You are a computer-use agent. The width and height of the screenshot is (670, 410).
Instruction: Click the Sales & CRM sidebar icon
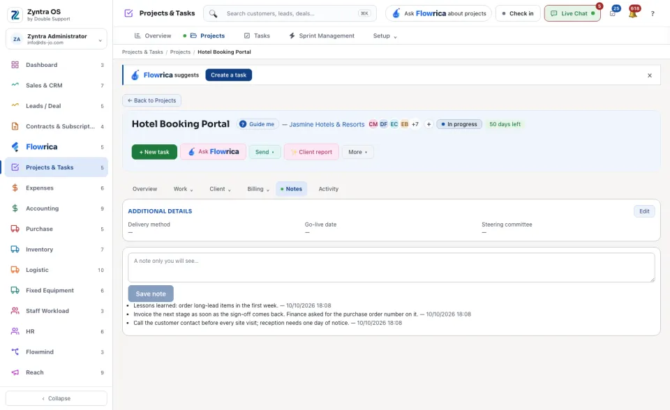tap(15, 85)
